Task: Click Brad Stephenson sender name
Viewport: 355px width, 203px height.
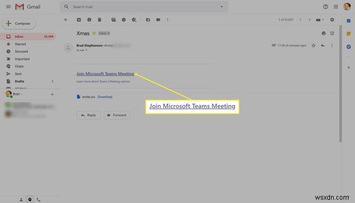Action: (90, 45)
